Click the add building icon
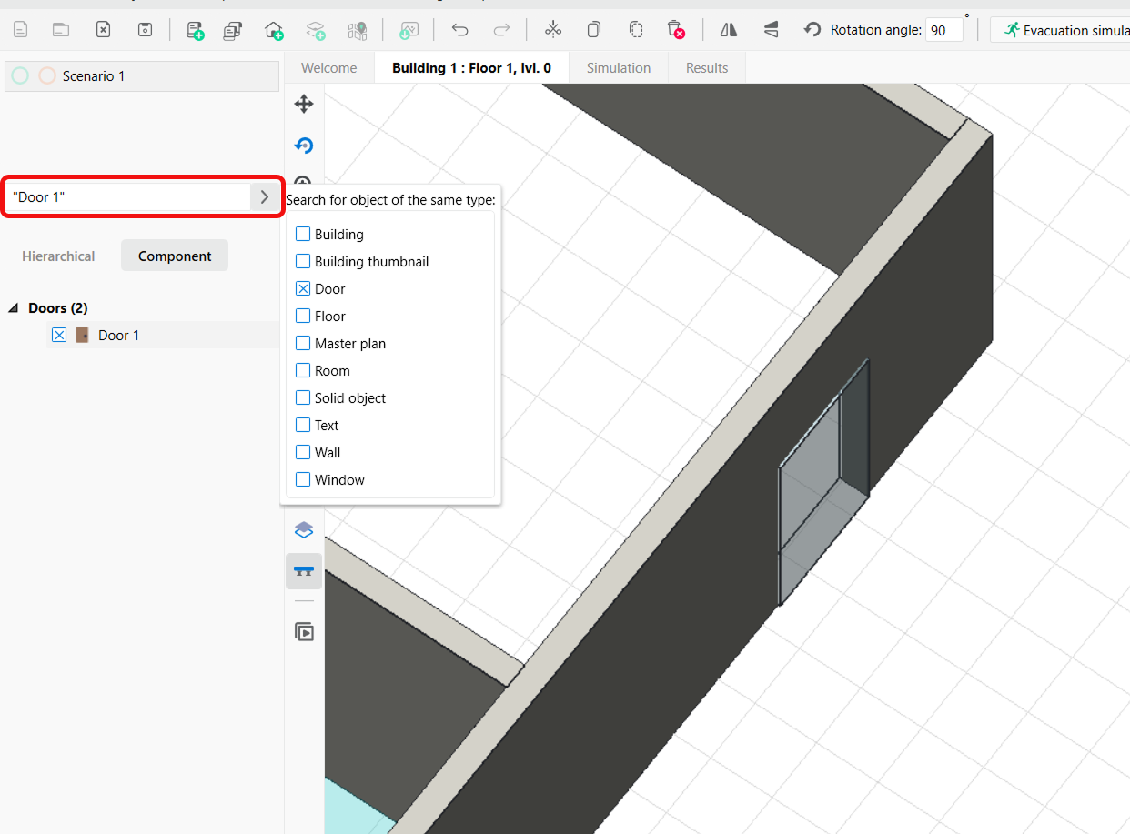The image size is (1130, 834). [274, 30]
